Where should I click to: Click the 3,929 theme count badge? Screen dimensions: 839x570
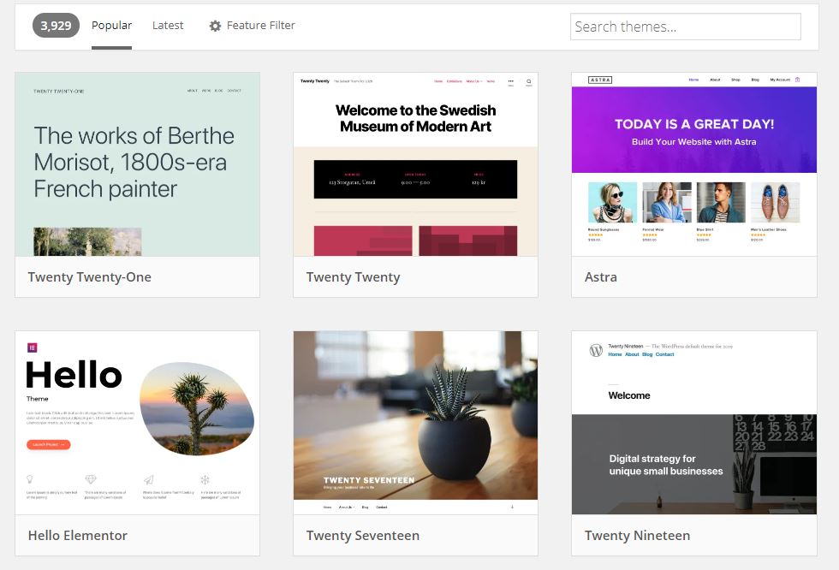[x=56, y=26]
